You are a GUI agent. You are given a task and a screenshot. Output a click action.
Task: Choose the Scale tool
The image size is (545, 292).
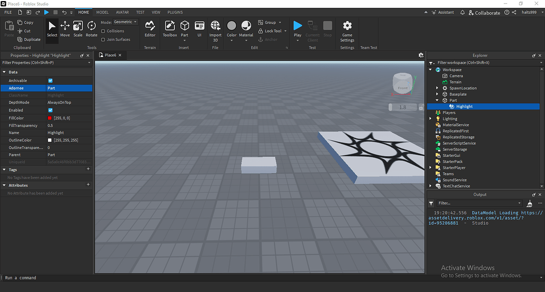pos(78,29)
